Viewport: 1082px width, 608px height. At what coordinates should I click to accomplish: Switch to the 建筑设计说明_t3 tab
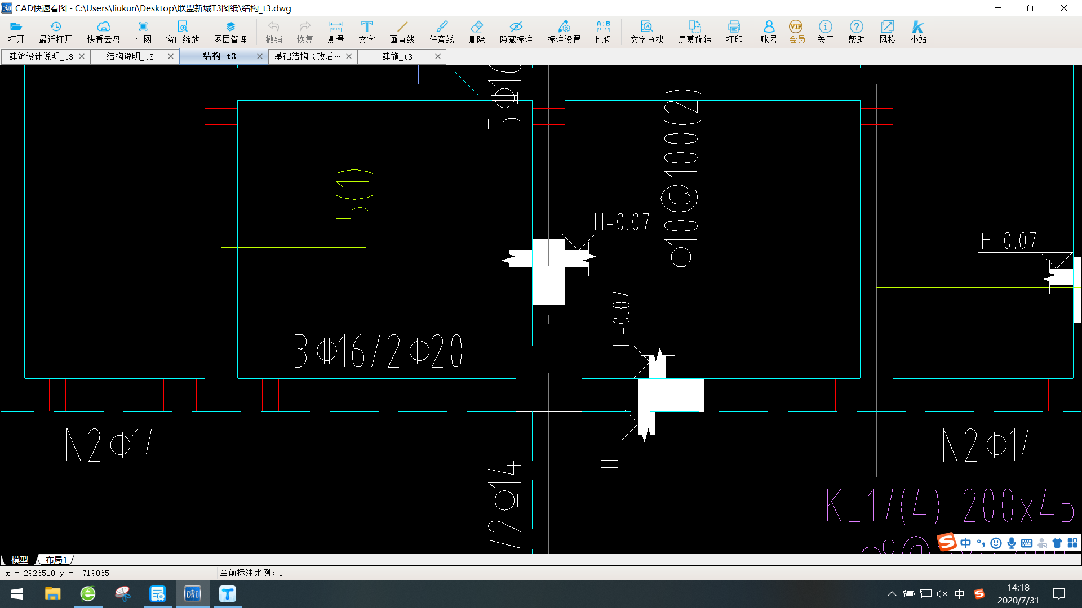[x=41, y=56]
